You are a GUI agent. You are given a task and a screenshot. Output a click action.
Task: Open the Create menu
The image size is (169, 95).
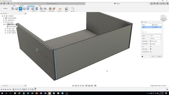(x=21, y=11)
